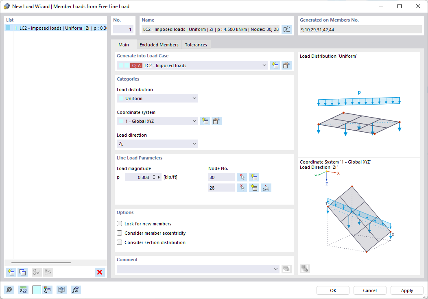
Task: Apply the load wizard settings
Action: pos(406,290)
